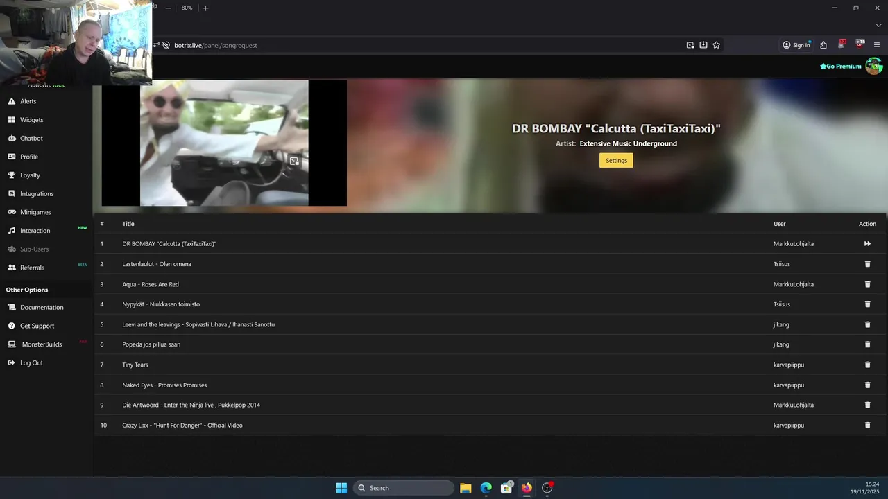This screenshot has height=499, width=888.
Task: Delete the Tiny Tears song request
Action: pyautogui.click(x=867, y=365)
